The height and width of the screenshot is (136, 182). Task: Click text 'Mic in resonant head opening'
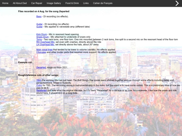64,34
